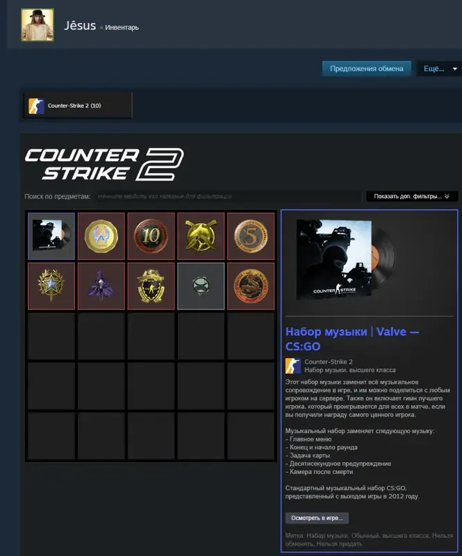Select the Counter-Strike 2 (10) game tab
Image resolution: width=462 pixels, height=556 pixels.
click(78, 106)
